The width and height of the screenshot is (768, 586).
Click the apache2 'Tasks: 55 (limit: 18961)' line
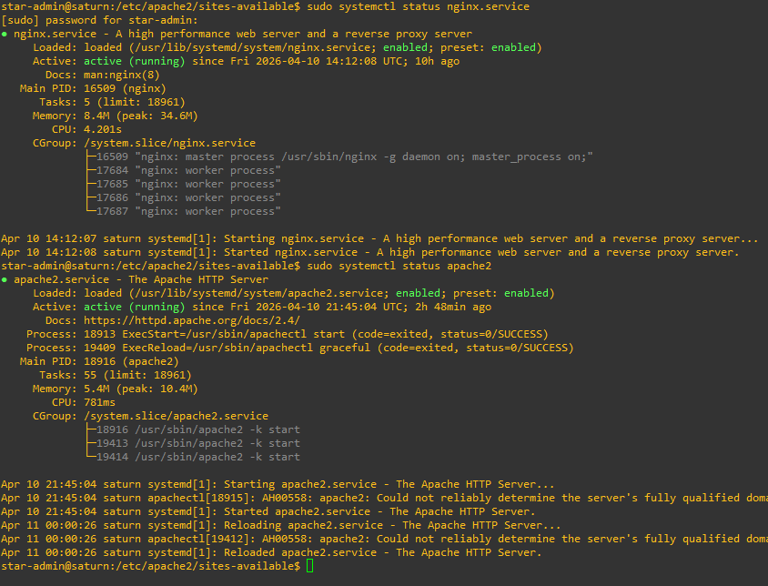(x=115, y=375)
